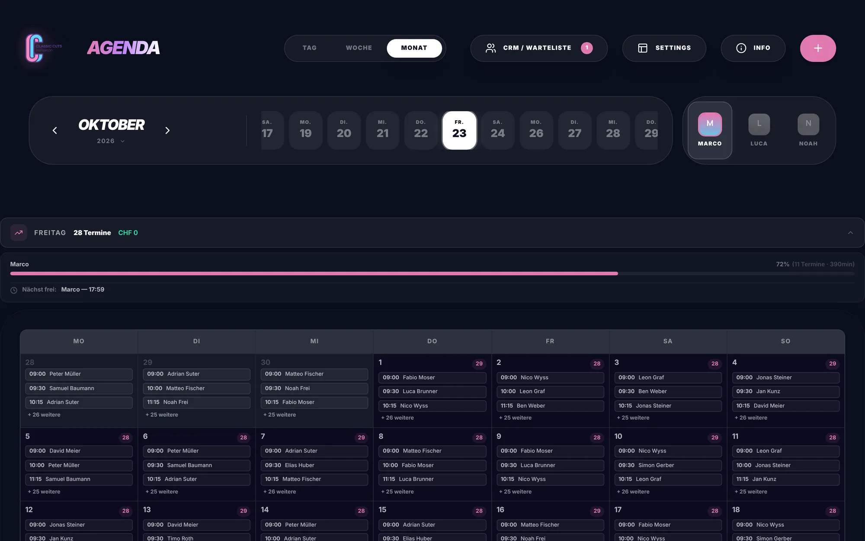Collapse the Freitag summary panel chevron

[x=850, y=233]
